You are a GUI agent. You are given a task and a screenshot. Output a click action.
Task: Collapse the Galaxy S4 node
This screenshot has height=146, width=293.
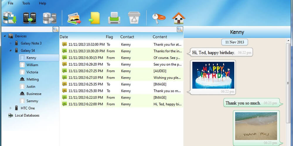tap(11, 51)
